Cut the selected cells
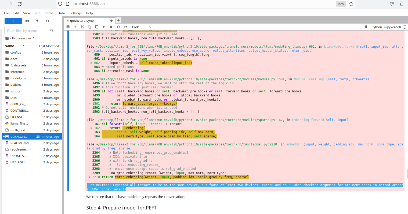 click(82, 27)
